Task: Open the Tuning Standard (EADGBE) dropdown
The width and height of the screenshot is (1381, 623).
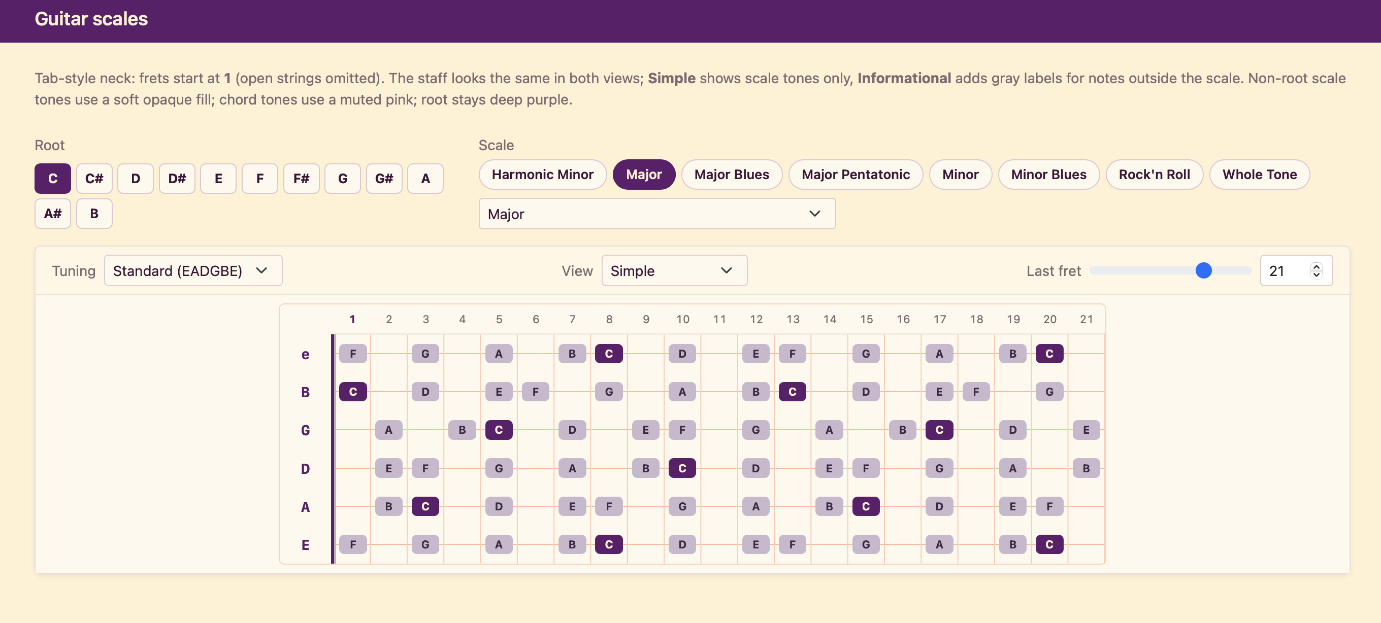Action: tap(193, 270)
